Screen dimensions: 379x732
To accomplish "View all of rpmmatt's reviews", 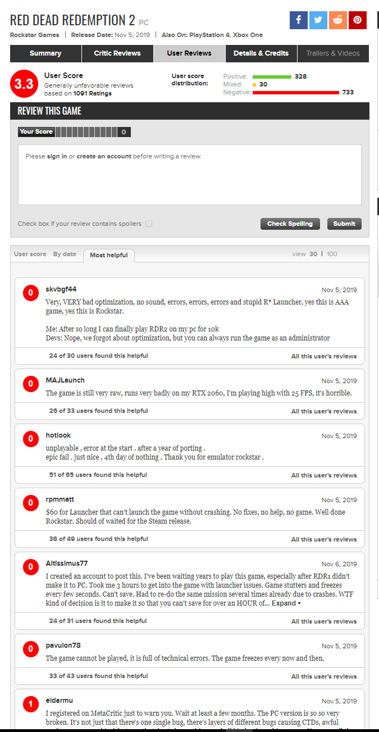I will point(323,539).
